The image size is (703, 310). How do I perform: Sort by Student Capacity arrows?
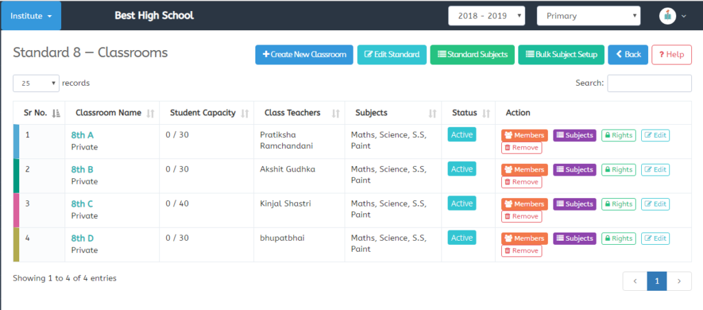pyautogui.click(x=245, y=113)
